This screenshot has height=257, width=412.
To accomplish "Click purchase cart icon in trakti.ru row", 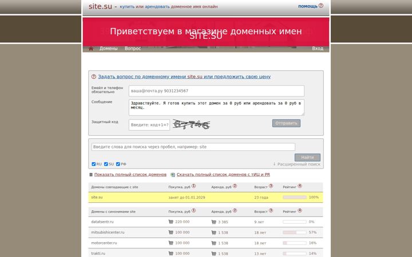I will 171,254.
